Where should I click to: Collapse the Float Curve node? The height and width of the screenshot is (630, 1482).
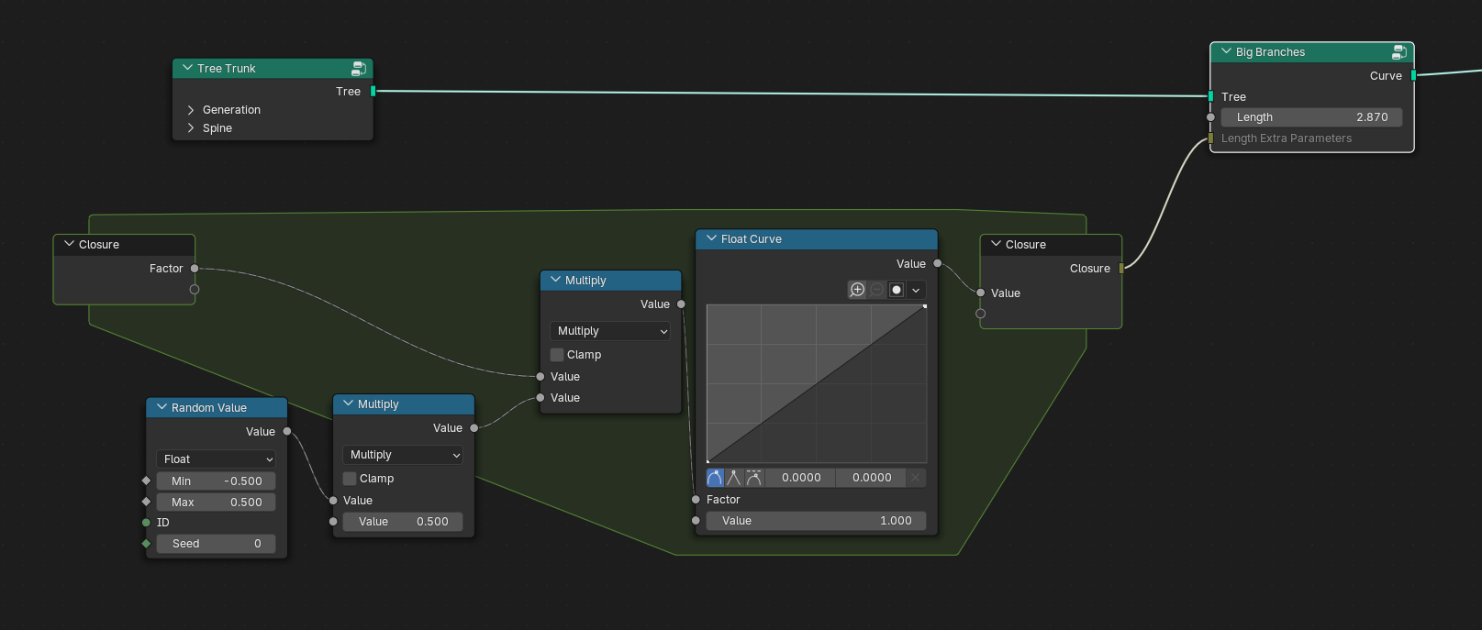[x=711, y=238]
